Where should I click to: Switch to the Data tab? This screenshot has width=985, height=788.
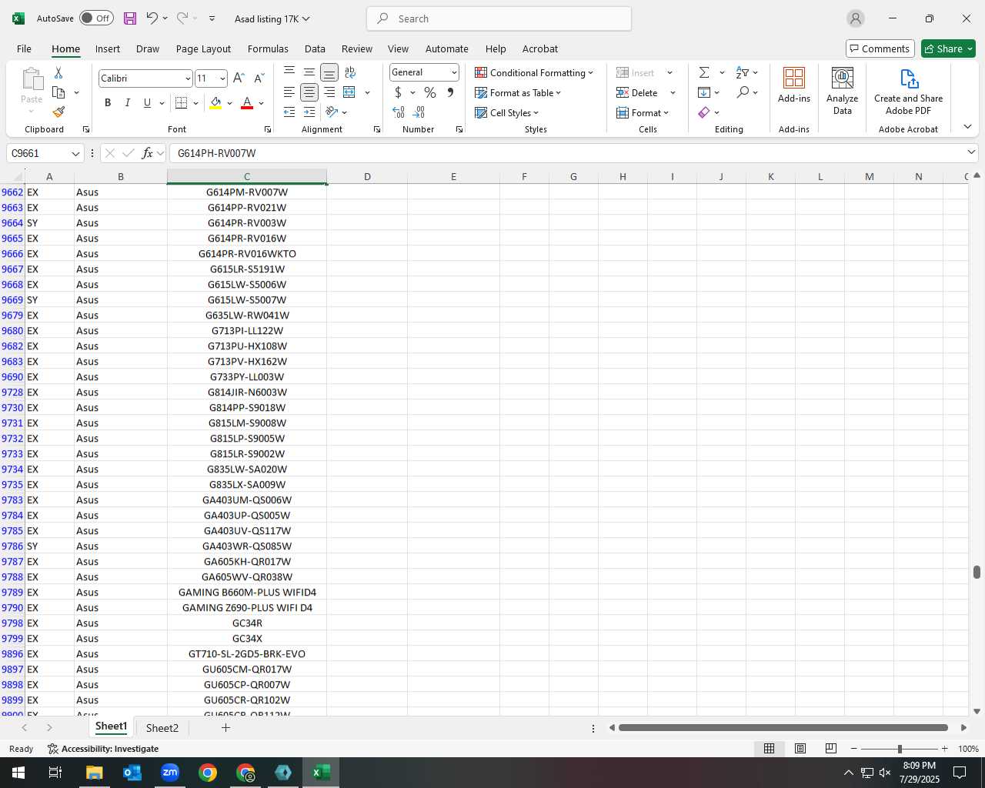click(x=315, y=48)
